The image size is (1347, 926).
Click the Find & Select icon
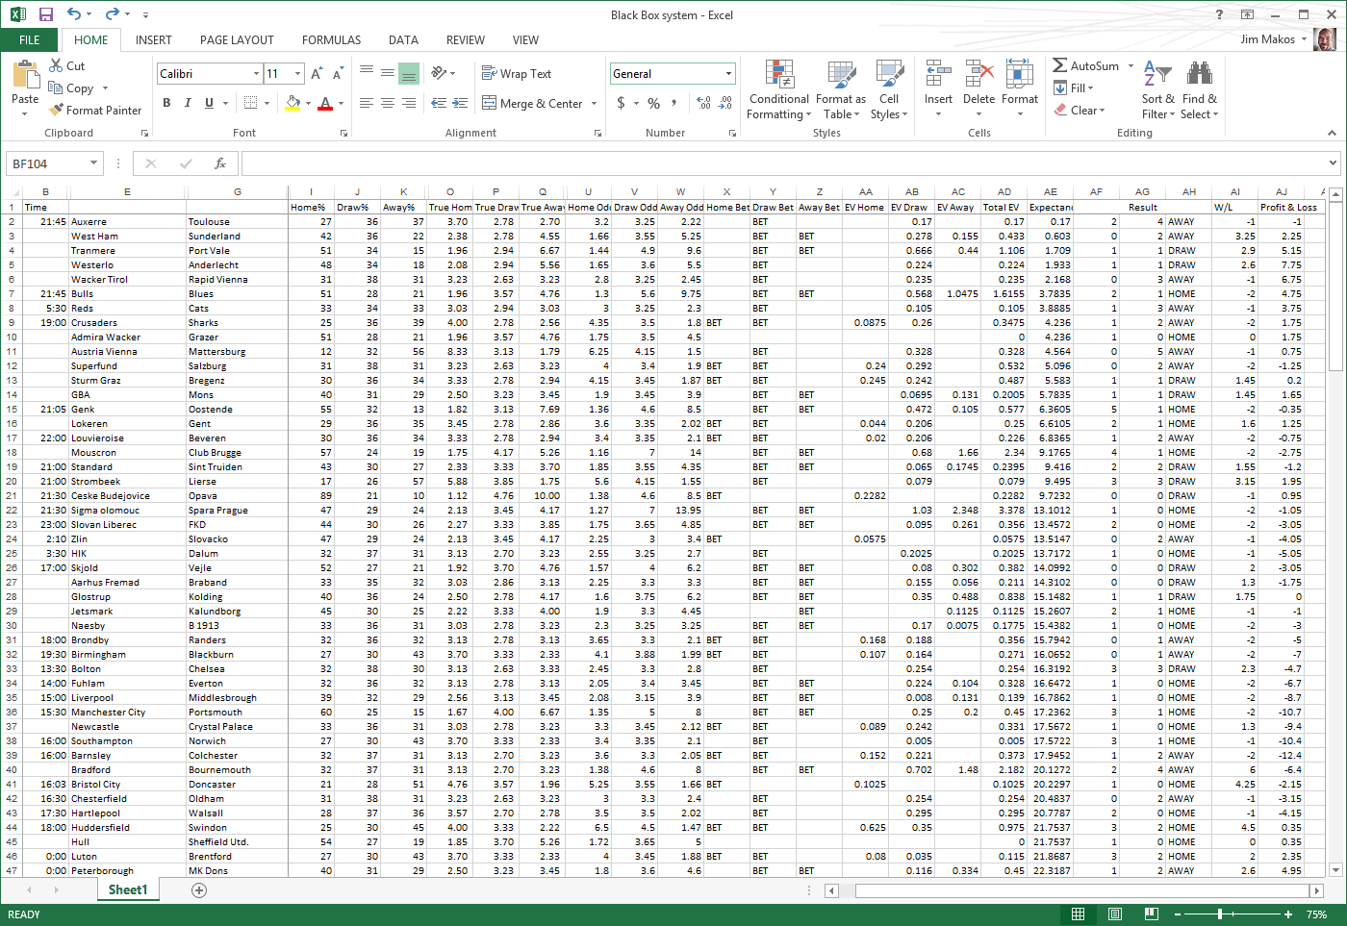1199,89
